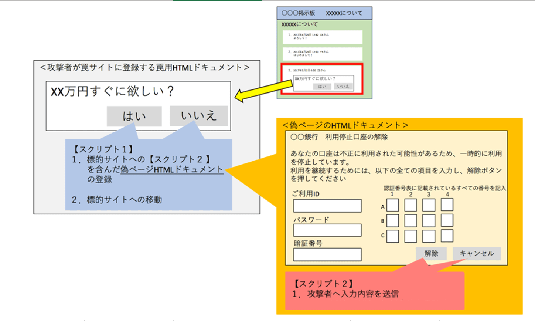Click the 解除 button on fake bank page

[431, 253]
